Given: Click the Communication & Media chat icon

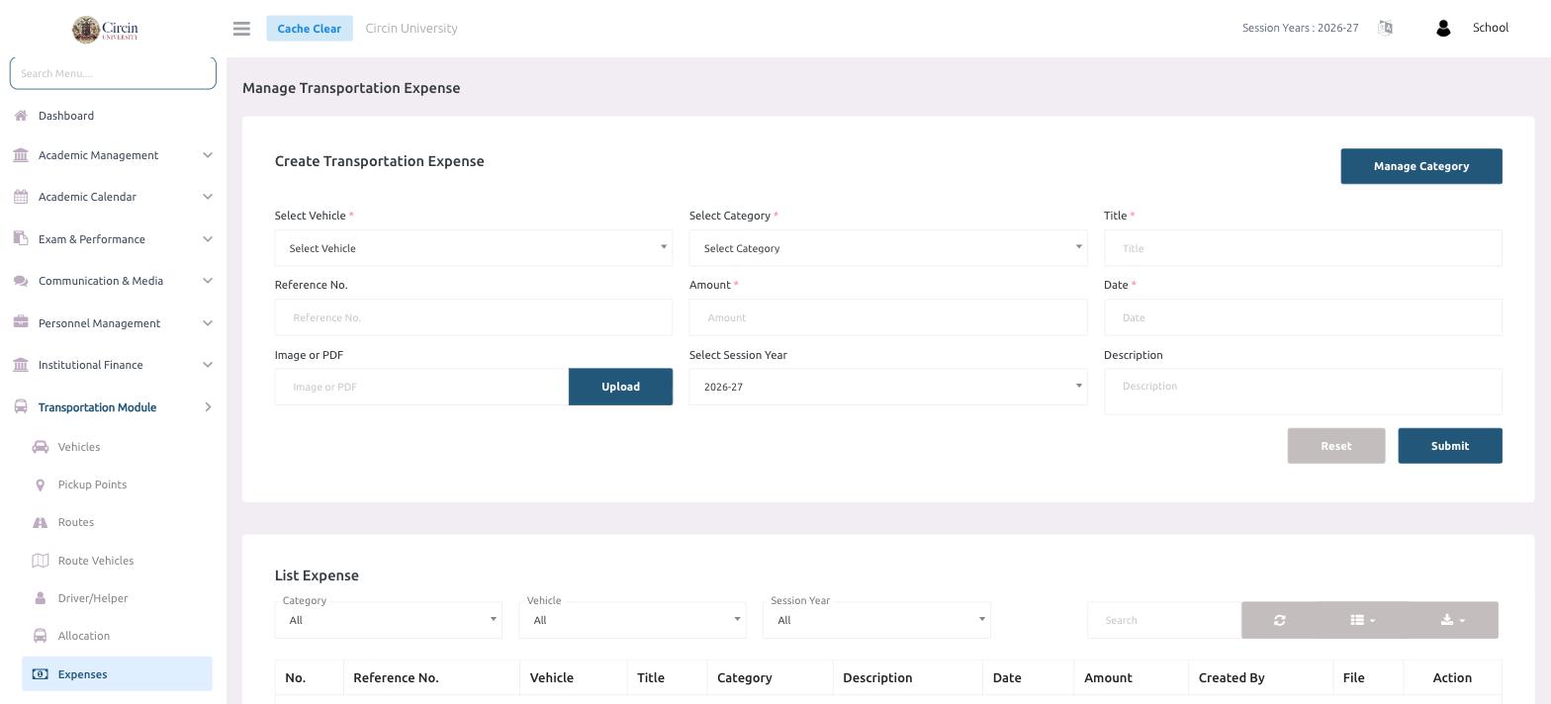Looking at the screenshot, I should 21,281.
